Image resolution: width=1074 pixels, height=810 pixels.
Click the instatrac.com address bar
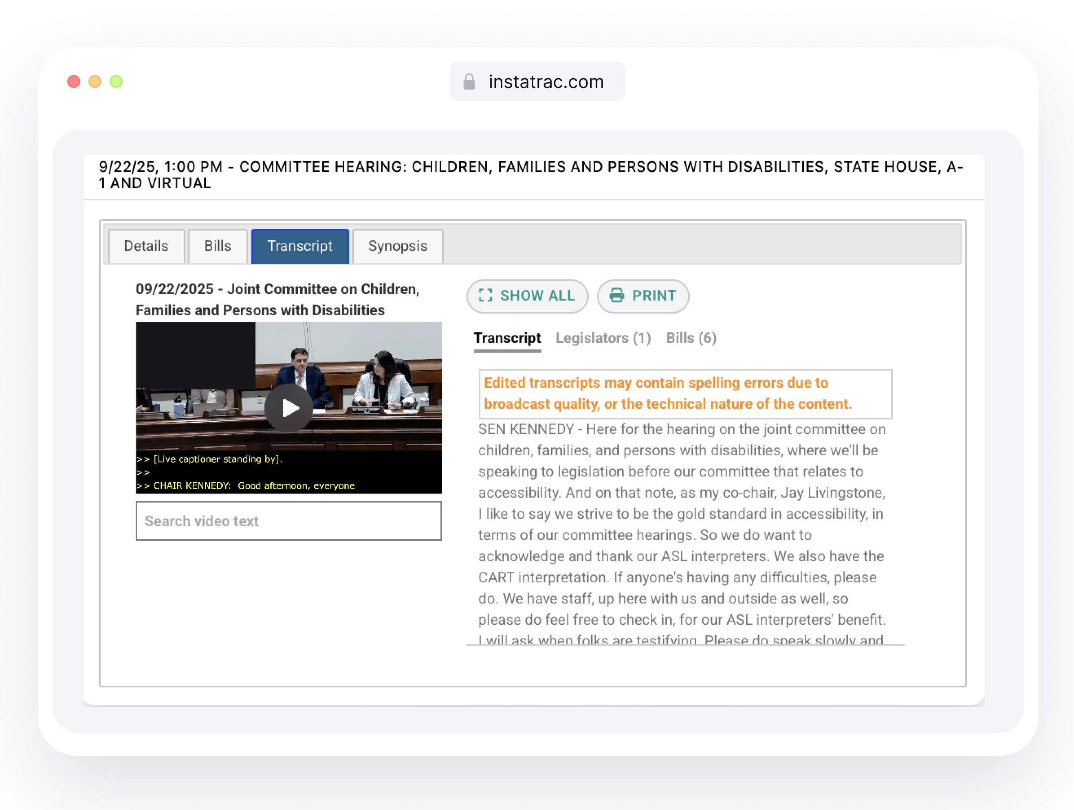click(x=537, y=81)
